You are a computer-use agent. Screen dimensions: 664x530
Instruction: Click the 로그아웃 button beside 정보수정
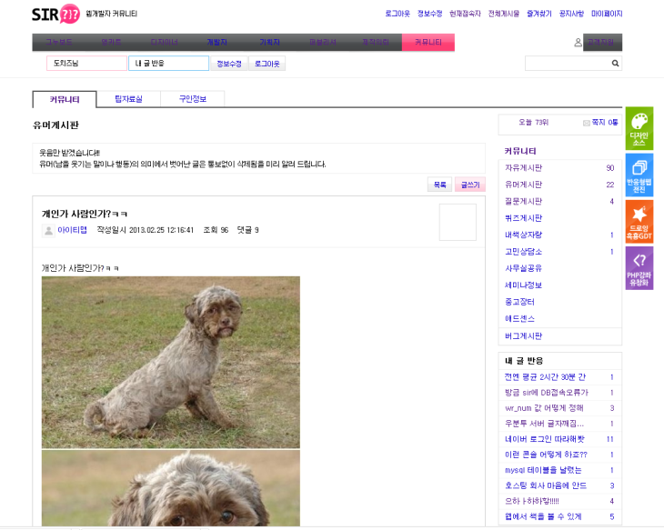point(267,64)
